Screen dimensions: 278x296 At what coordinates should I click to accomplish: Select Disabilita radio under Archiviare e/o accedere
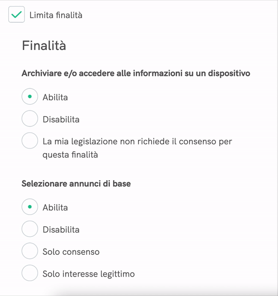pos(30,119)
